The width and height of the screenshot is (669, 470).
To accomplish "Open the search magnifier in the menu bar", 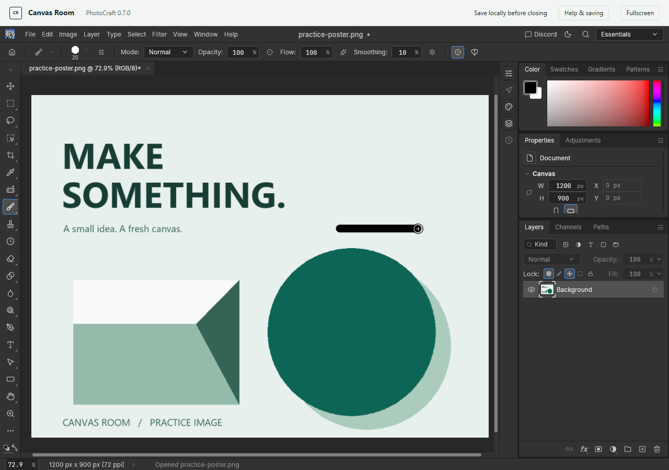I will tap(585, 34).
